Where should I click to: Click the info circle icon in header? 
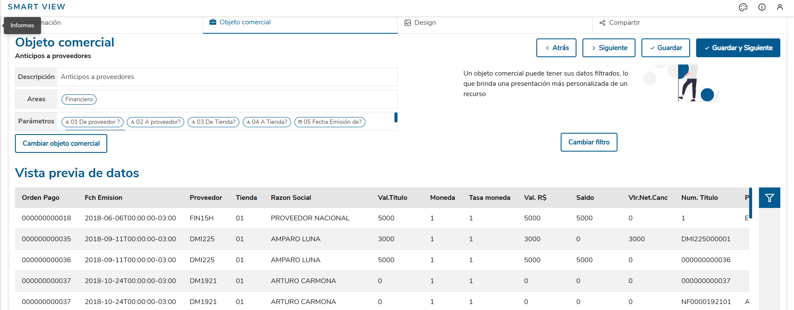762,7
